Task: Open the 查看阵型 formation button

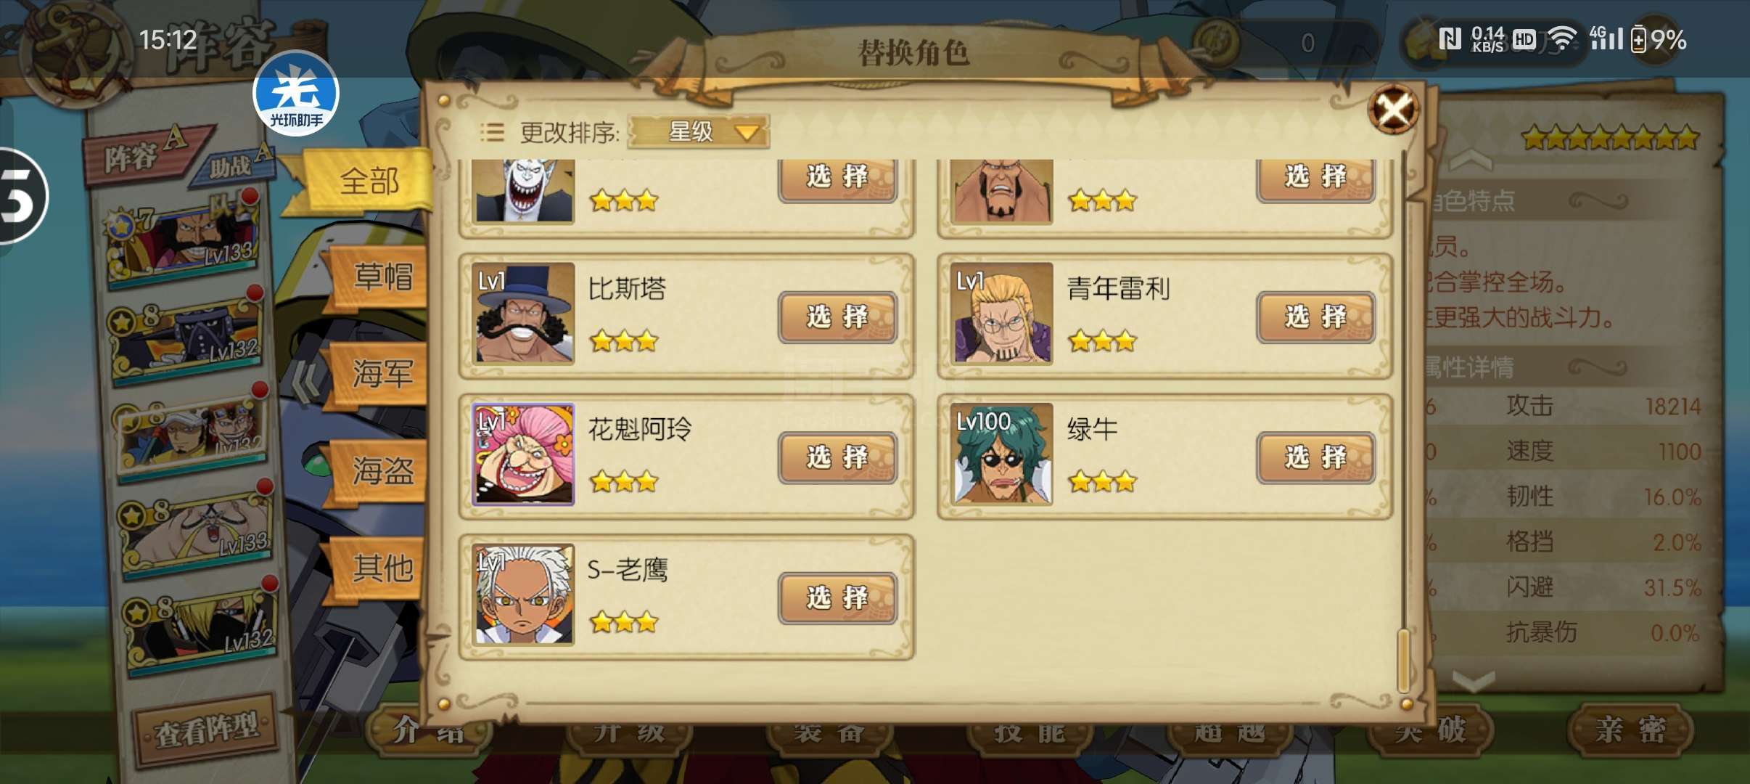Action: pyautogui.click(x=206, y=729)
